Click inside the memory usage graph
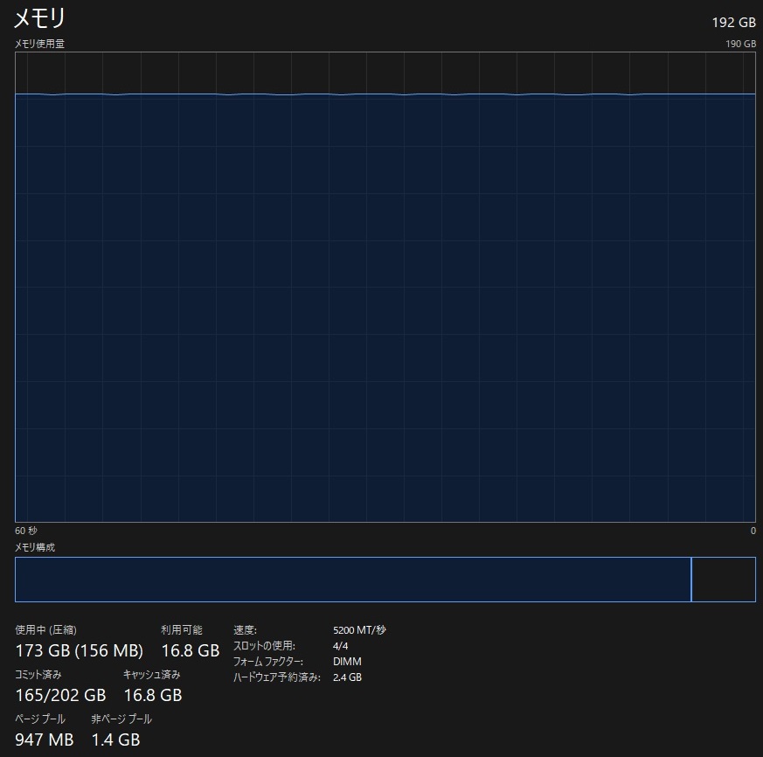 [x=385, y=306]
